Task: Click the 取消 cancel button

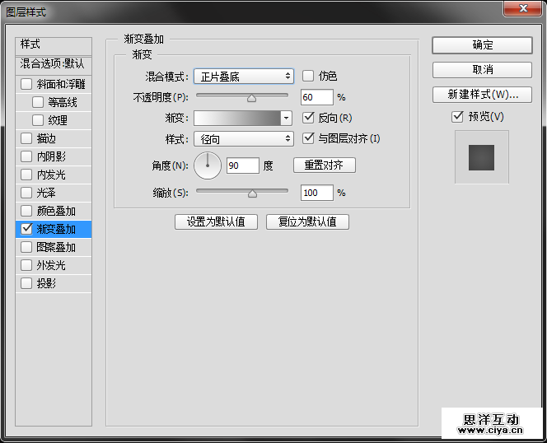Action: (x=482, y=70)
